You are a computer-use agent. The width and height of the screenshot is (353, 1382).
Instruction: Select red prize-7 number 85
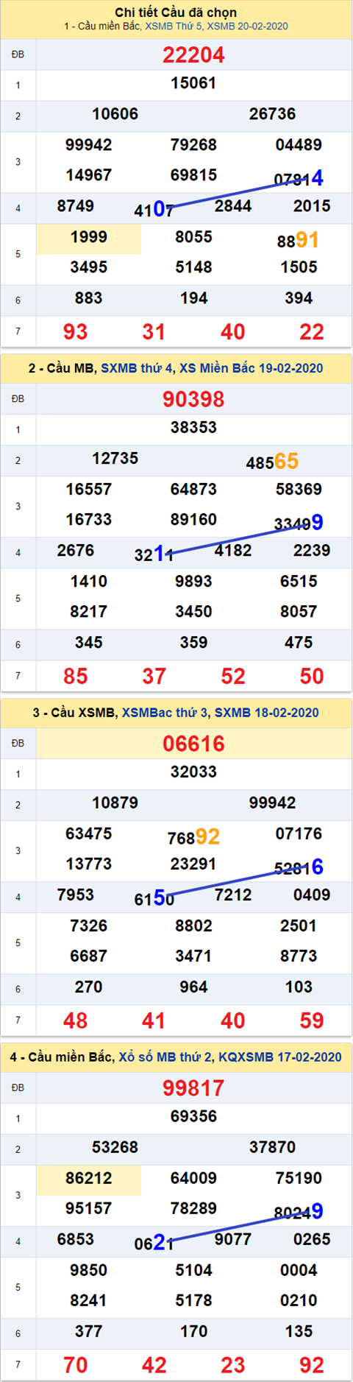[76, 677]
